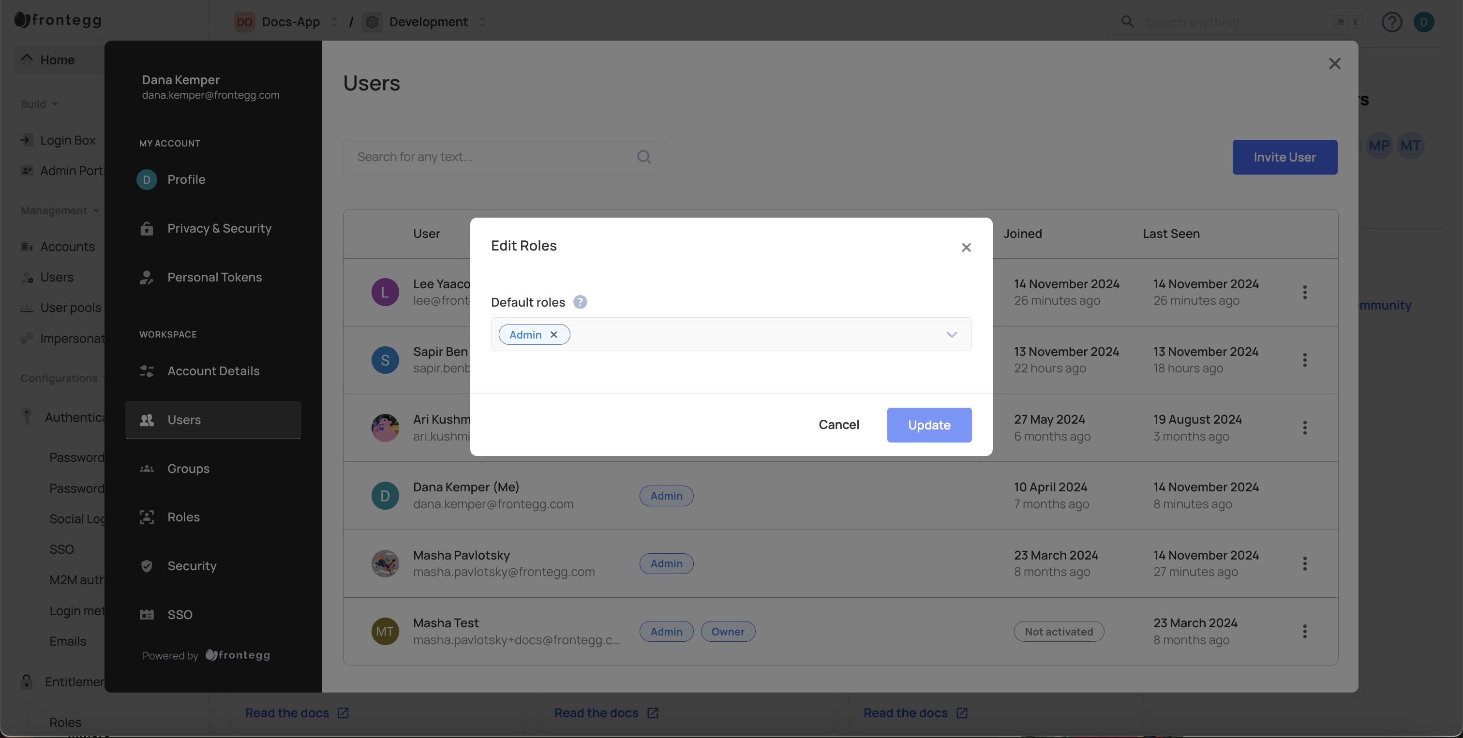
Task: Select Groups in workspace menu
Action: [x=188, y=468]
